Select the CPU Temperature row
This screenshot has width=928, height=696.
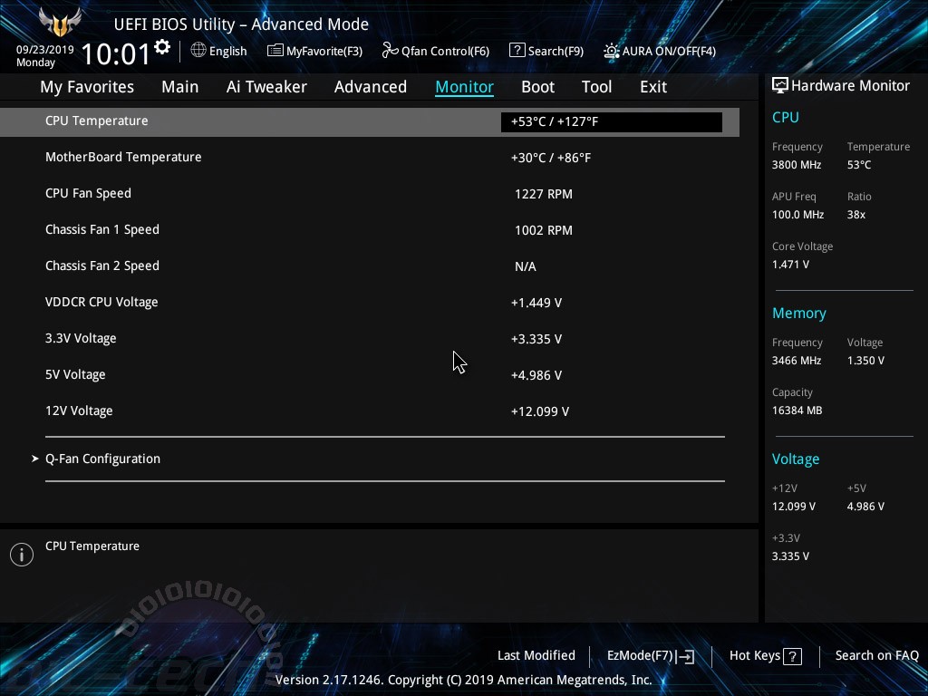tap(370, 122)
